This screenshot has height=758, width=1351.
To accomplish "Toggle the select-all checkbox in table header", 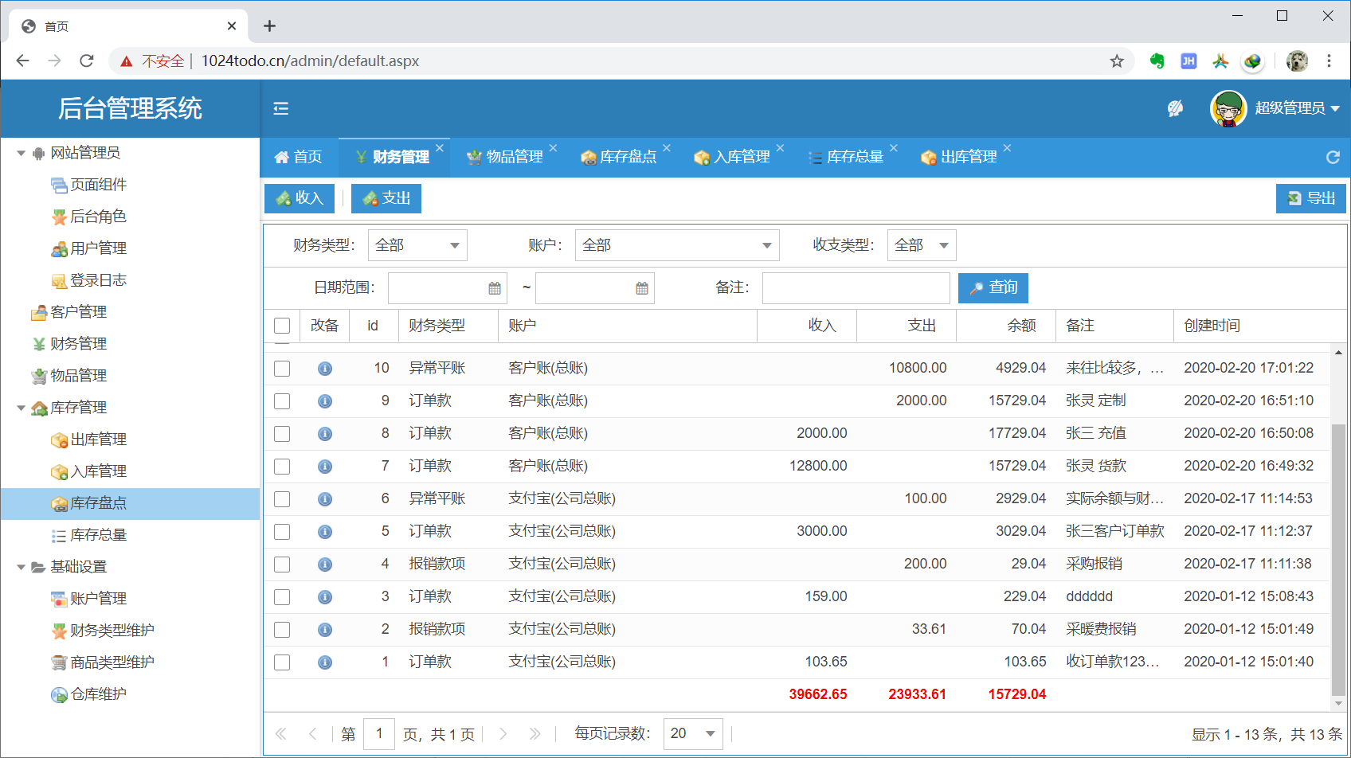I will tap(282, 326).
